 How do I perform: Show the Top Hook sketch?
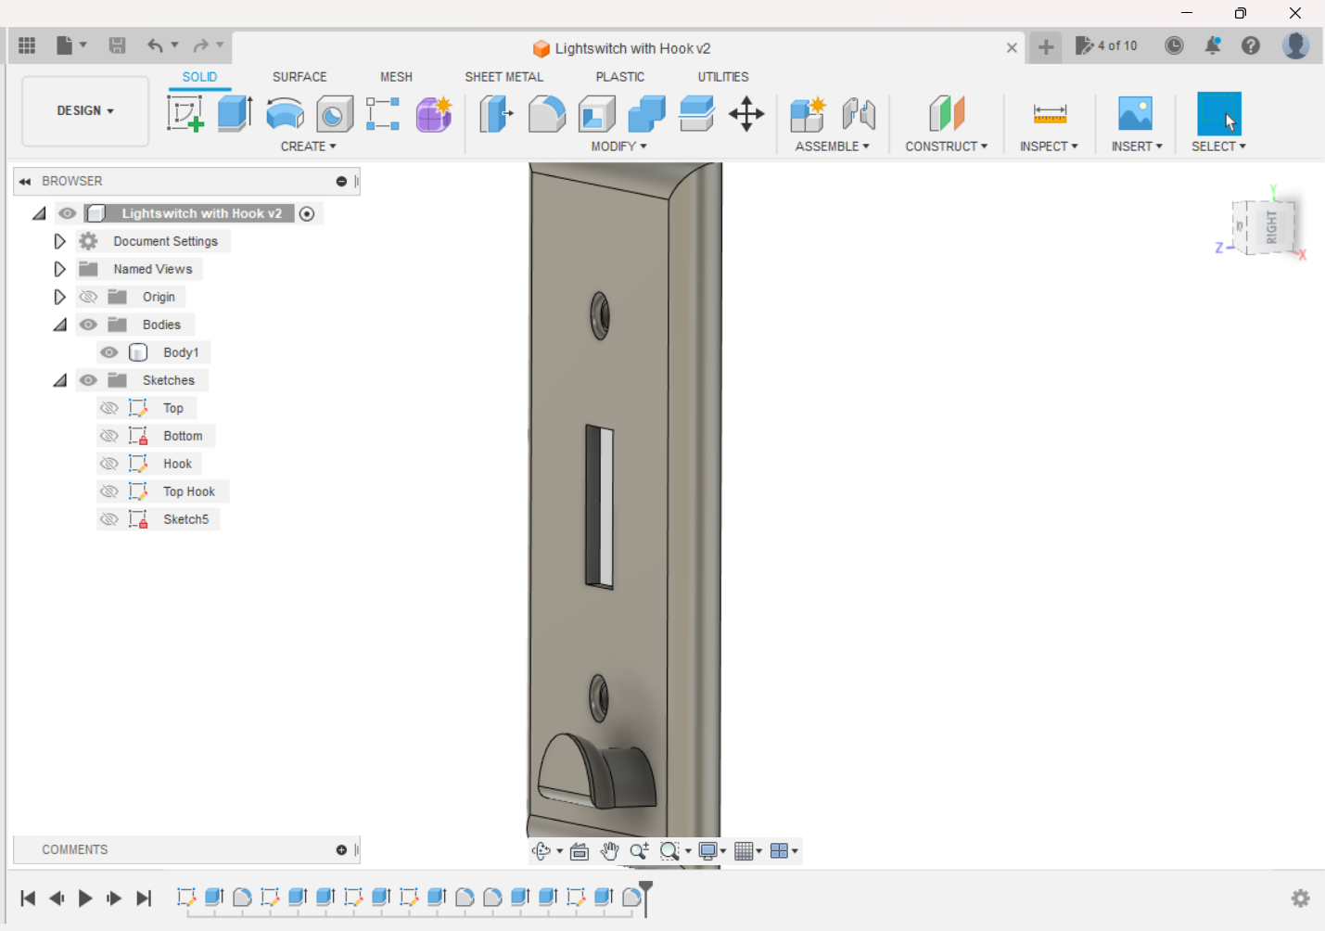[x=109, y=491]
